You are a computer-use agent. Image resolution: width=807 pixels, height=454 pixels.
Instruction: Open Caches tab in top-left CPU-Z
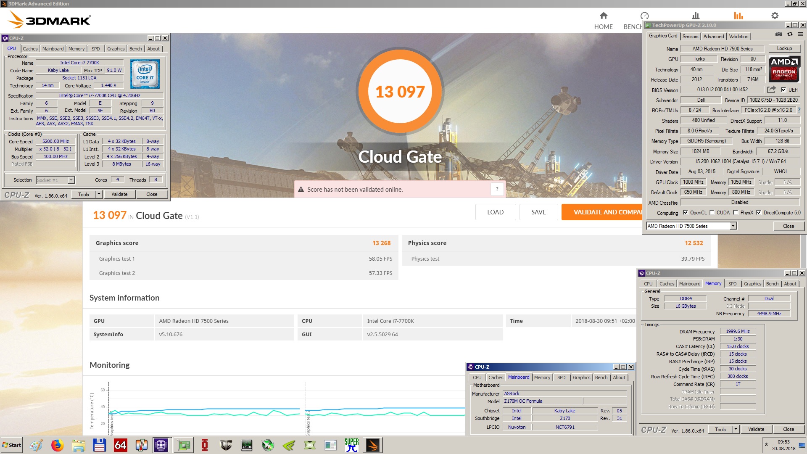pyautogui.click(x=30, y=49)
